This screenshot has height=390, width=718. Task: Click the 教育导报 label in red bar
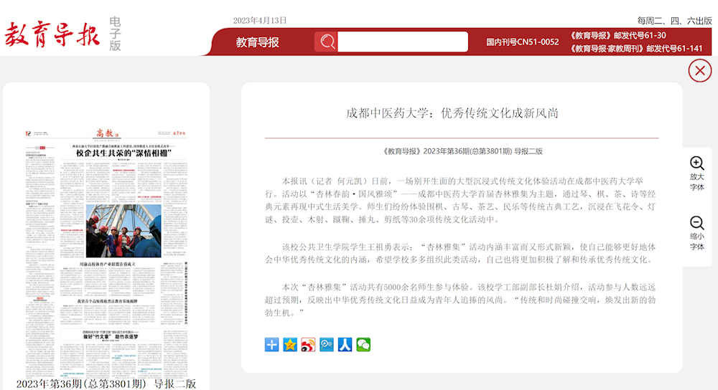pos(257,42)
